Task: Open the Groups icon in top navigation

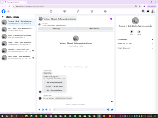Action: [105, 11]
